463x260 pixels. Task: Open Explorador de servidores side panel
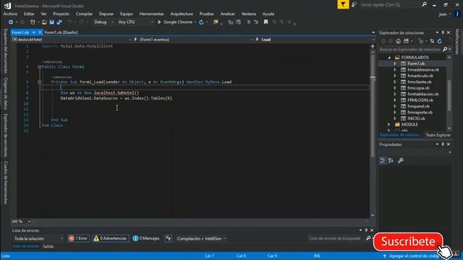[x=6, y=135]
